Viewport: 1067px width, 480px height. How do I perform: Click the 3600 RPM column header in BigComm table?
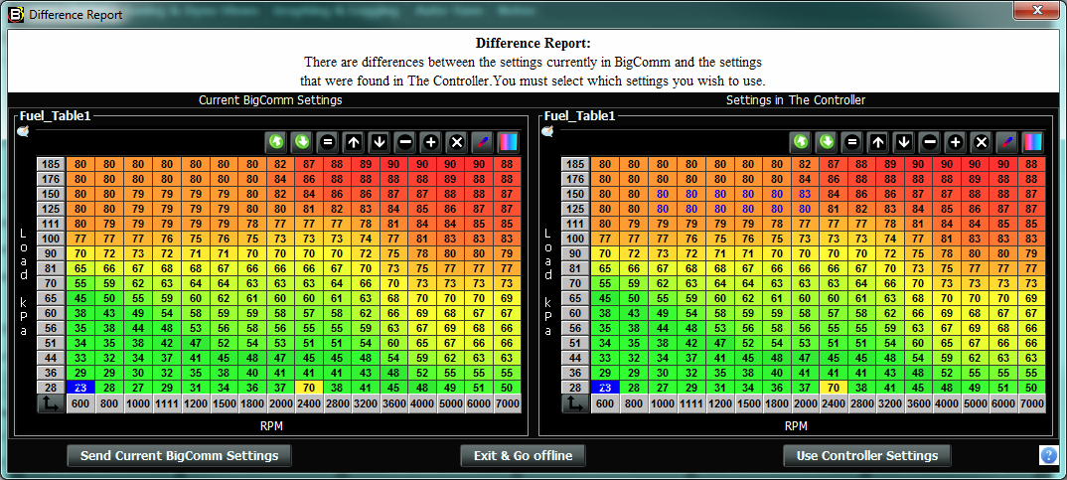tap(393, 403)
